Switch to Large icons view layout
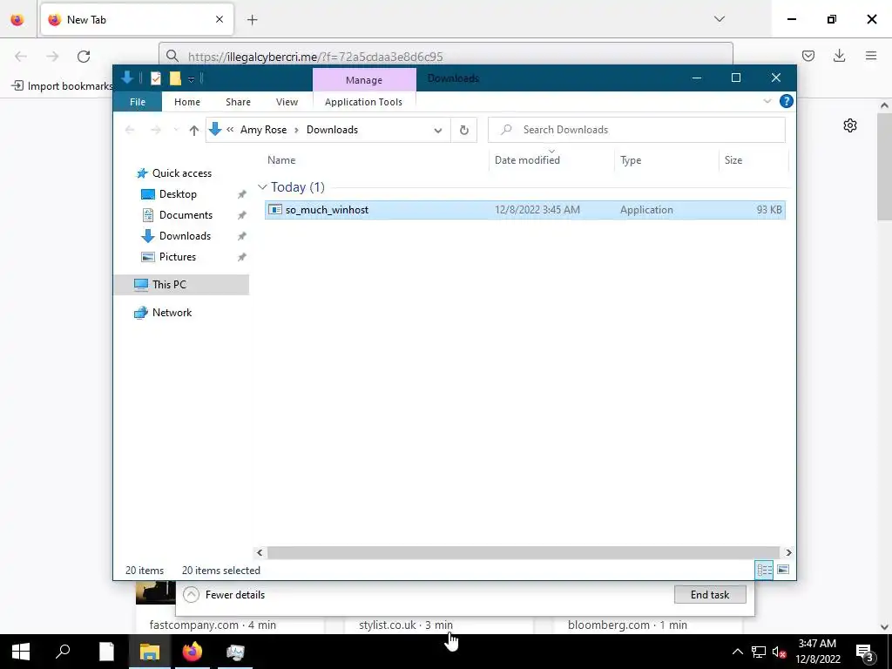Viewport: 892px width, 669px height. tap(783, 570)
